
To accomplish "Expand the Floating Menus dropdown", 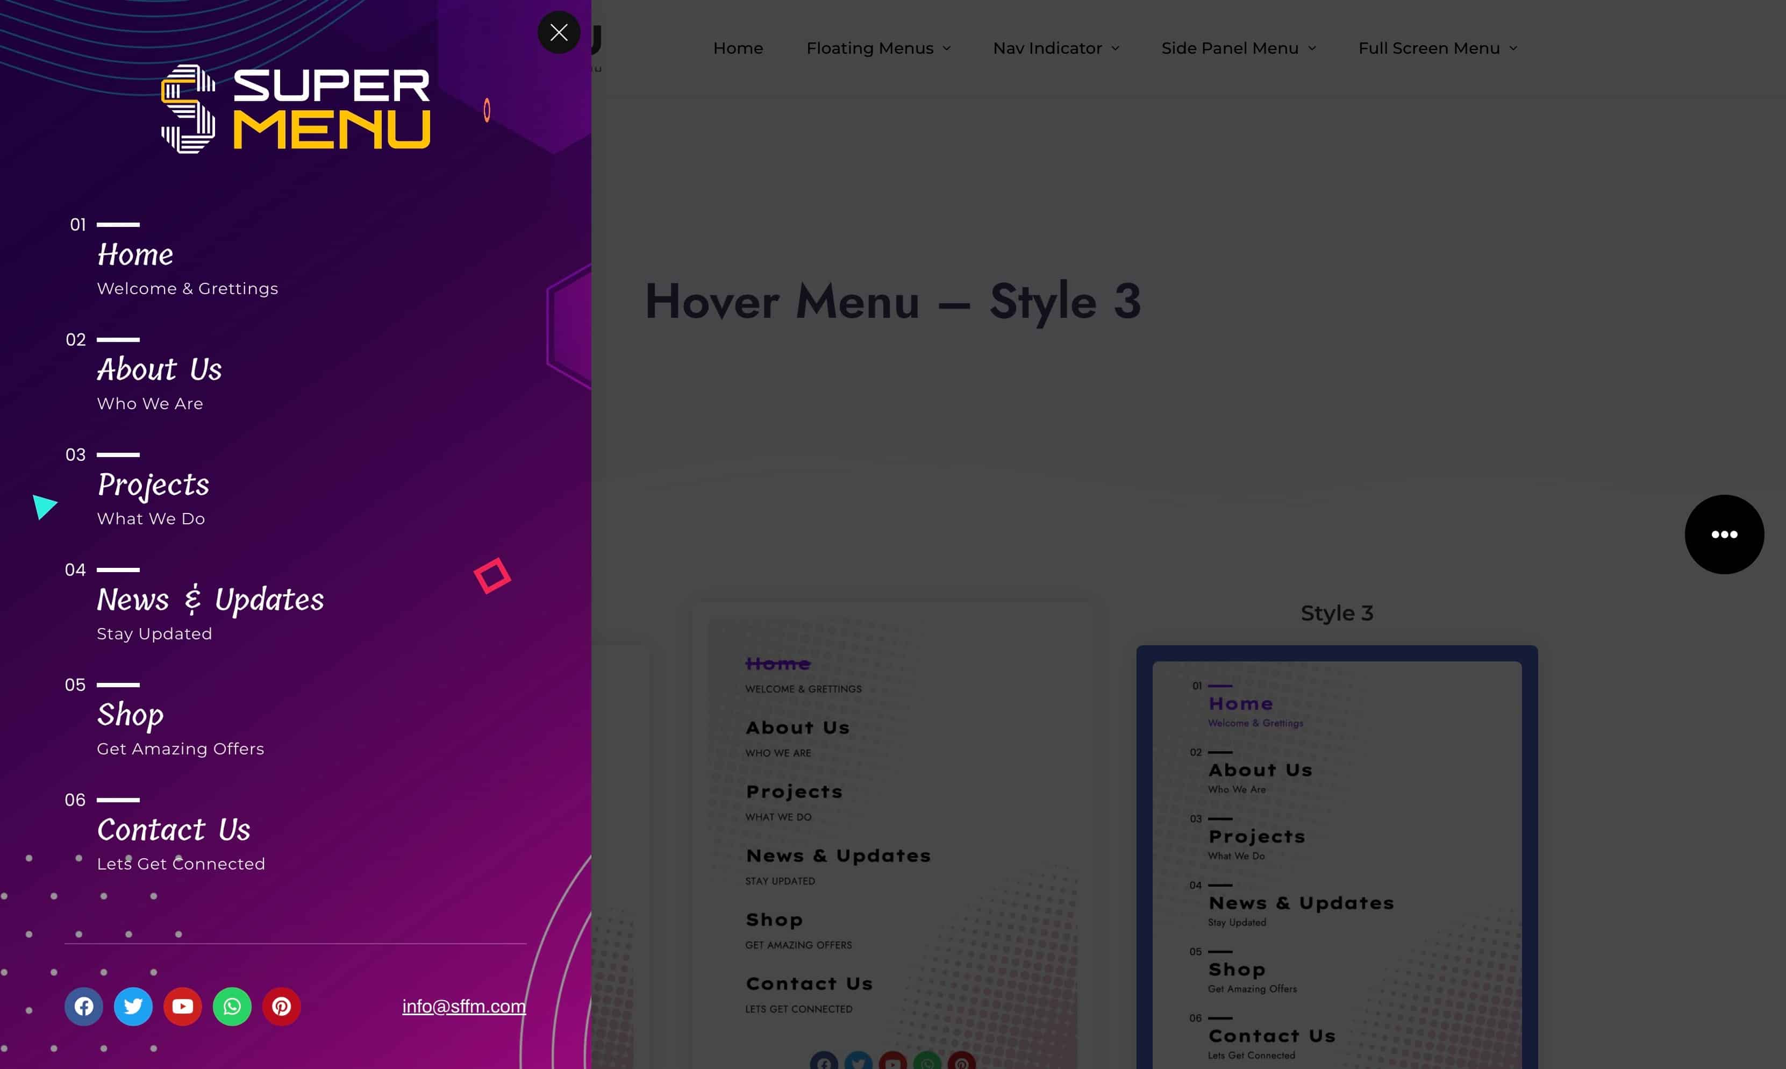I will (878, 47).
